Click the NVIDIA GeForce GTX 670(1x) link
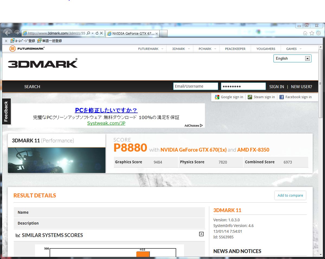 [x=193, y=150]
